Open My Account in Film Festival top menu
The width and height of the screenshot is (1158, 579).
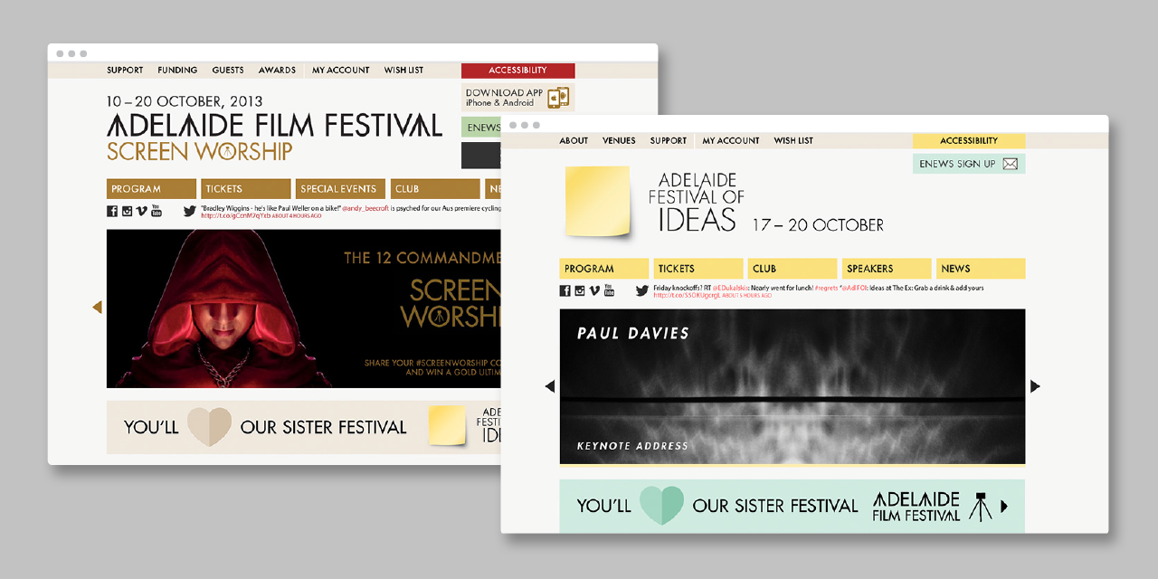(341, 70)
